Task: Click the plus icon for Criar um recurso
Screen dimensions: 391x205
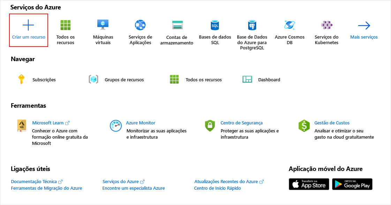Action: 28,25
